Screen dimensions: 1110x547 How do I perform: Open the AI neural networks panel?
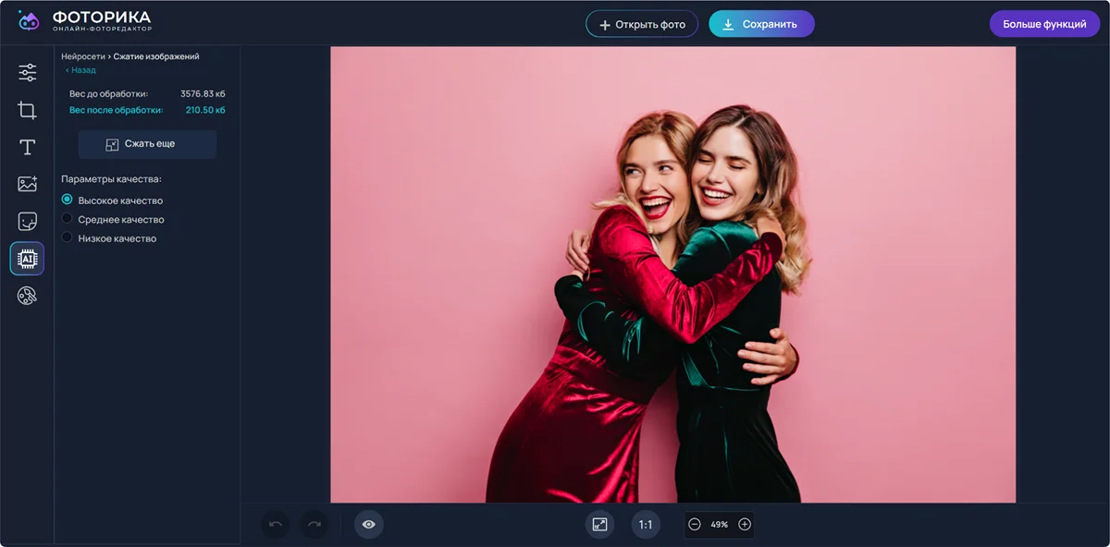[27, 259]
